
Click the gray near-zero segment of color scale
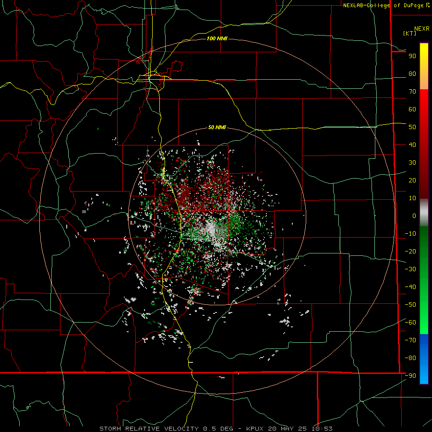424,213
